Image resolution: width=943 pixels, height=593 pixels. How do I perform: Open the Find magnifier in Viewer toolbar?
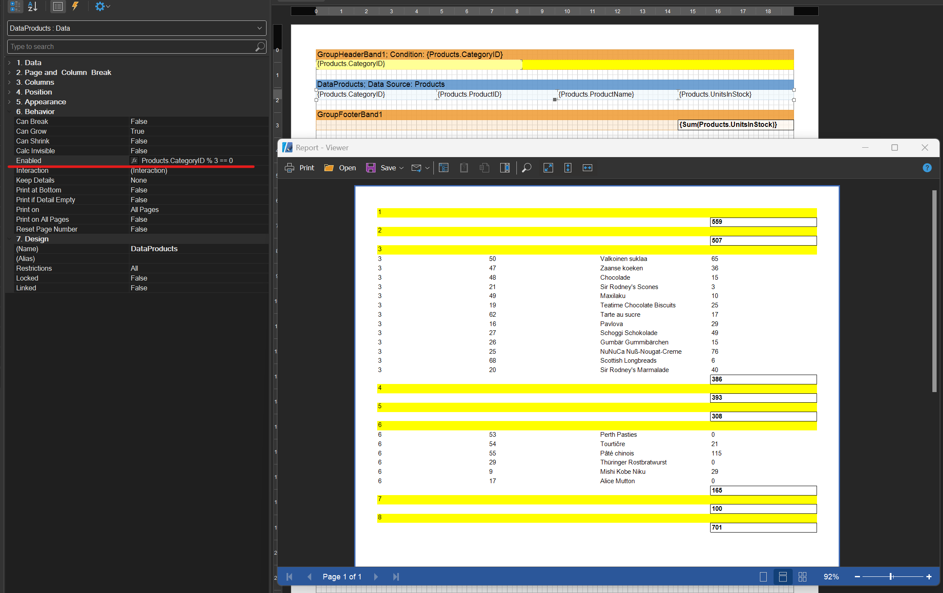pyautogui.click(x=527, y=168)
